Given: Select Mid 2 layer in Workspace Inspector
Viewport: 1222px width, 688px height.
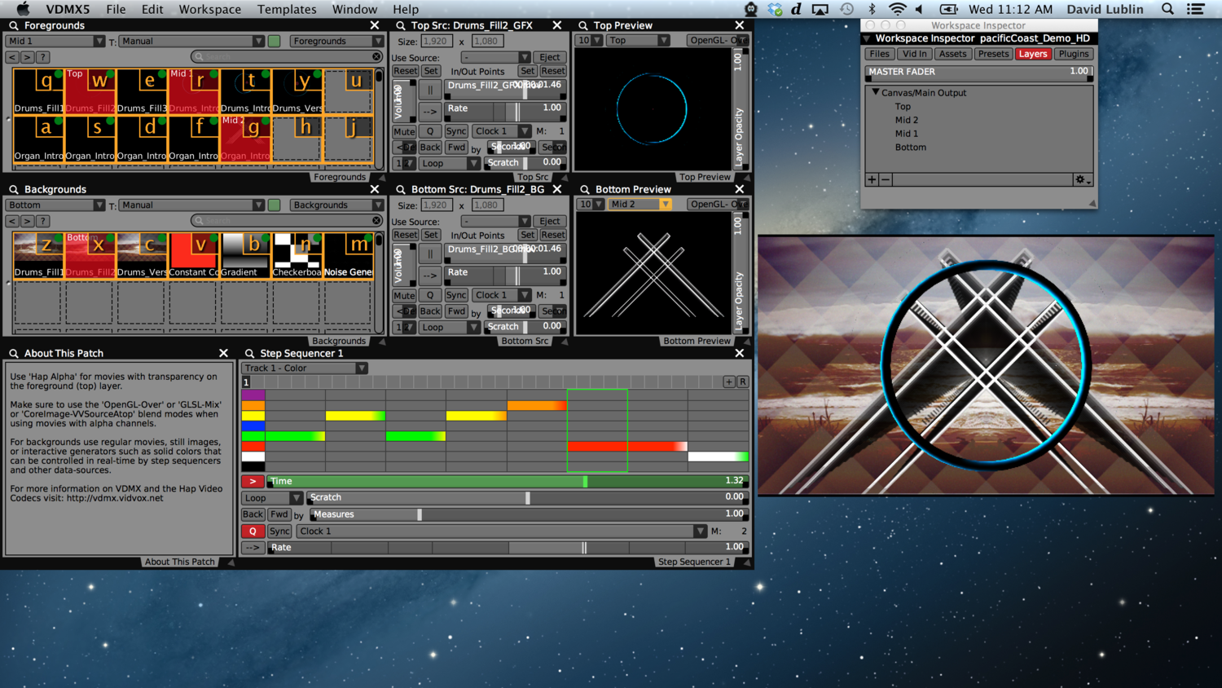Looking at the screenshot, I should click(906, 121).
